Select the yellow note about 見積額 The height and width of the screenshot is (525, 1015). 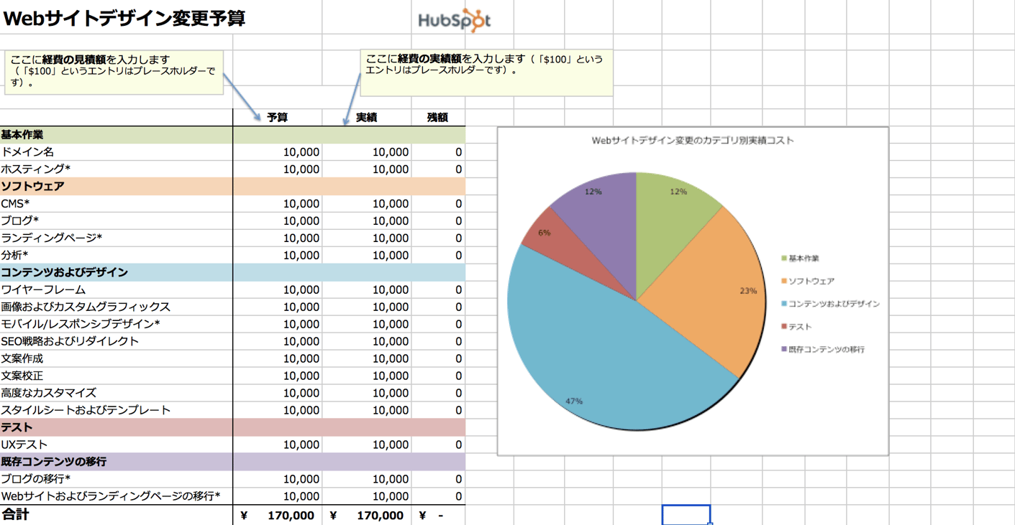(x=114, y=72)
